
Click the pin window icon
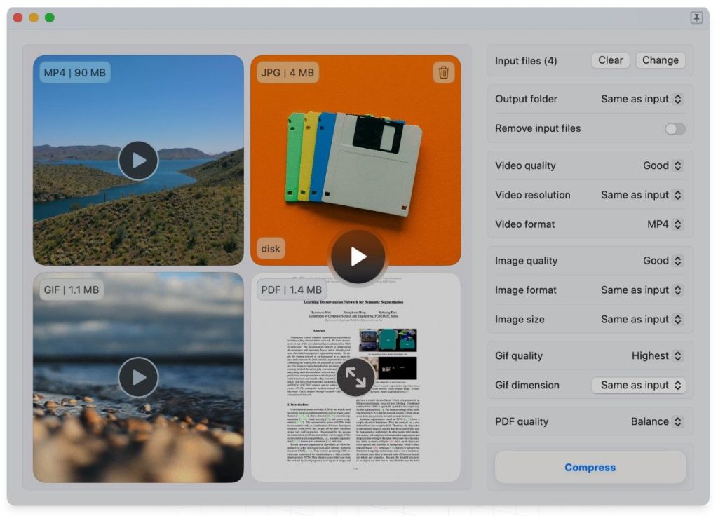(x=696, y=18)
